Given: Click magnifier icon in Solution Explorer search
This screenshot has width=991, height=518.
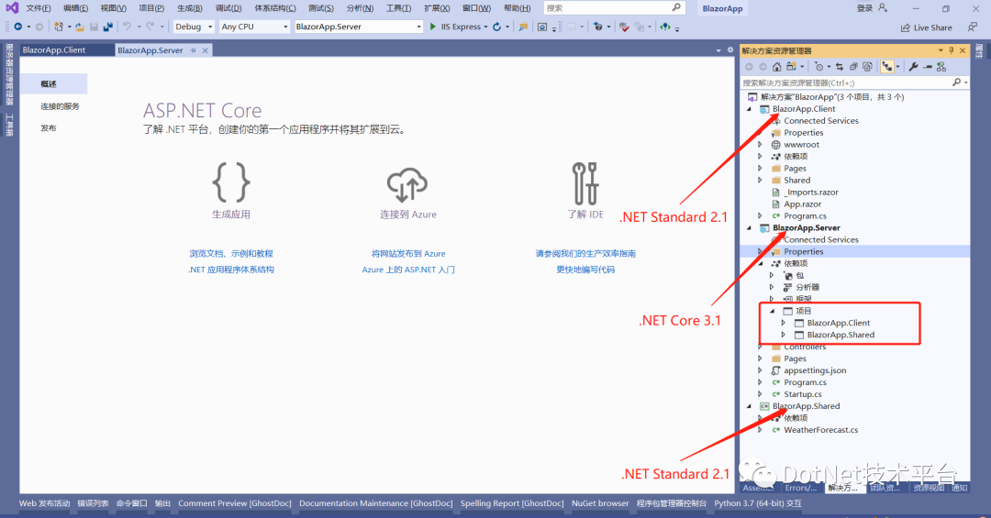Looking at the screenshot, I should (x=956, y=83).
